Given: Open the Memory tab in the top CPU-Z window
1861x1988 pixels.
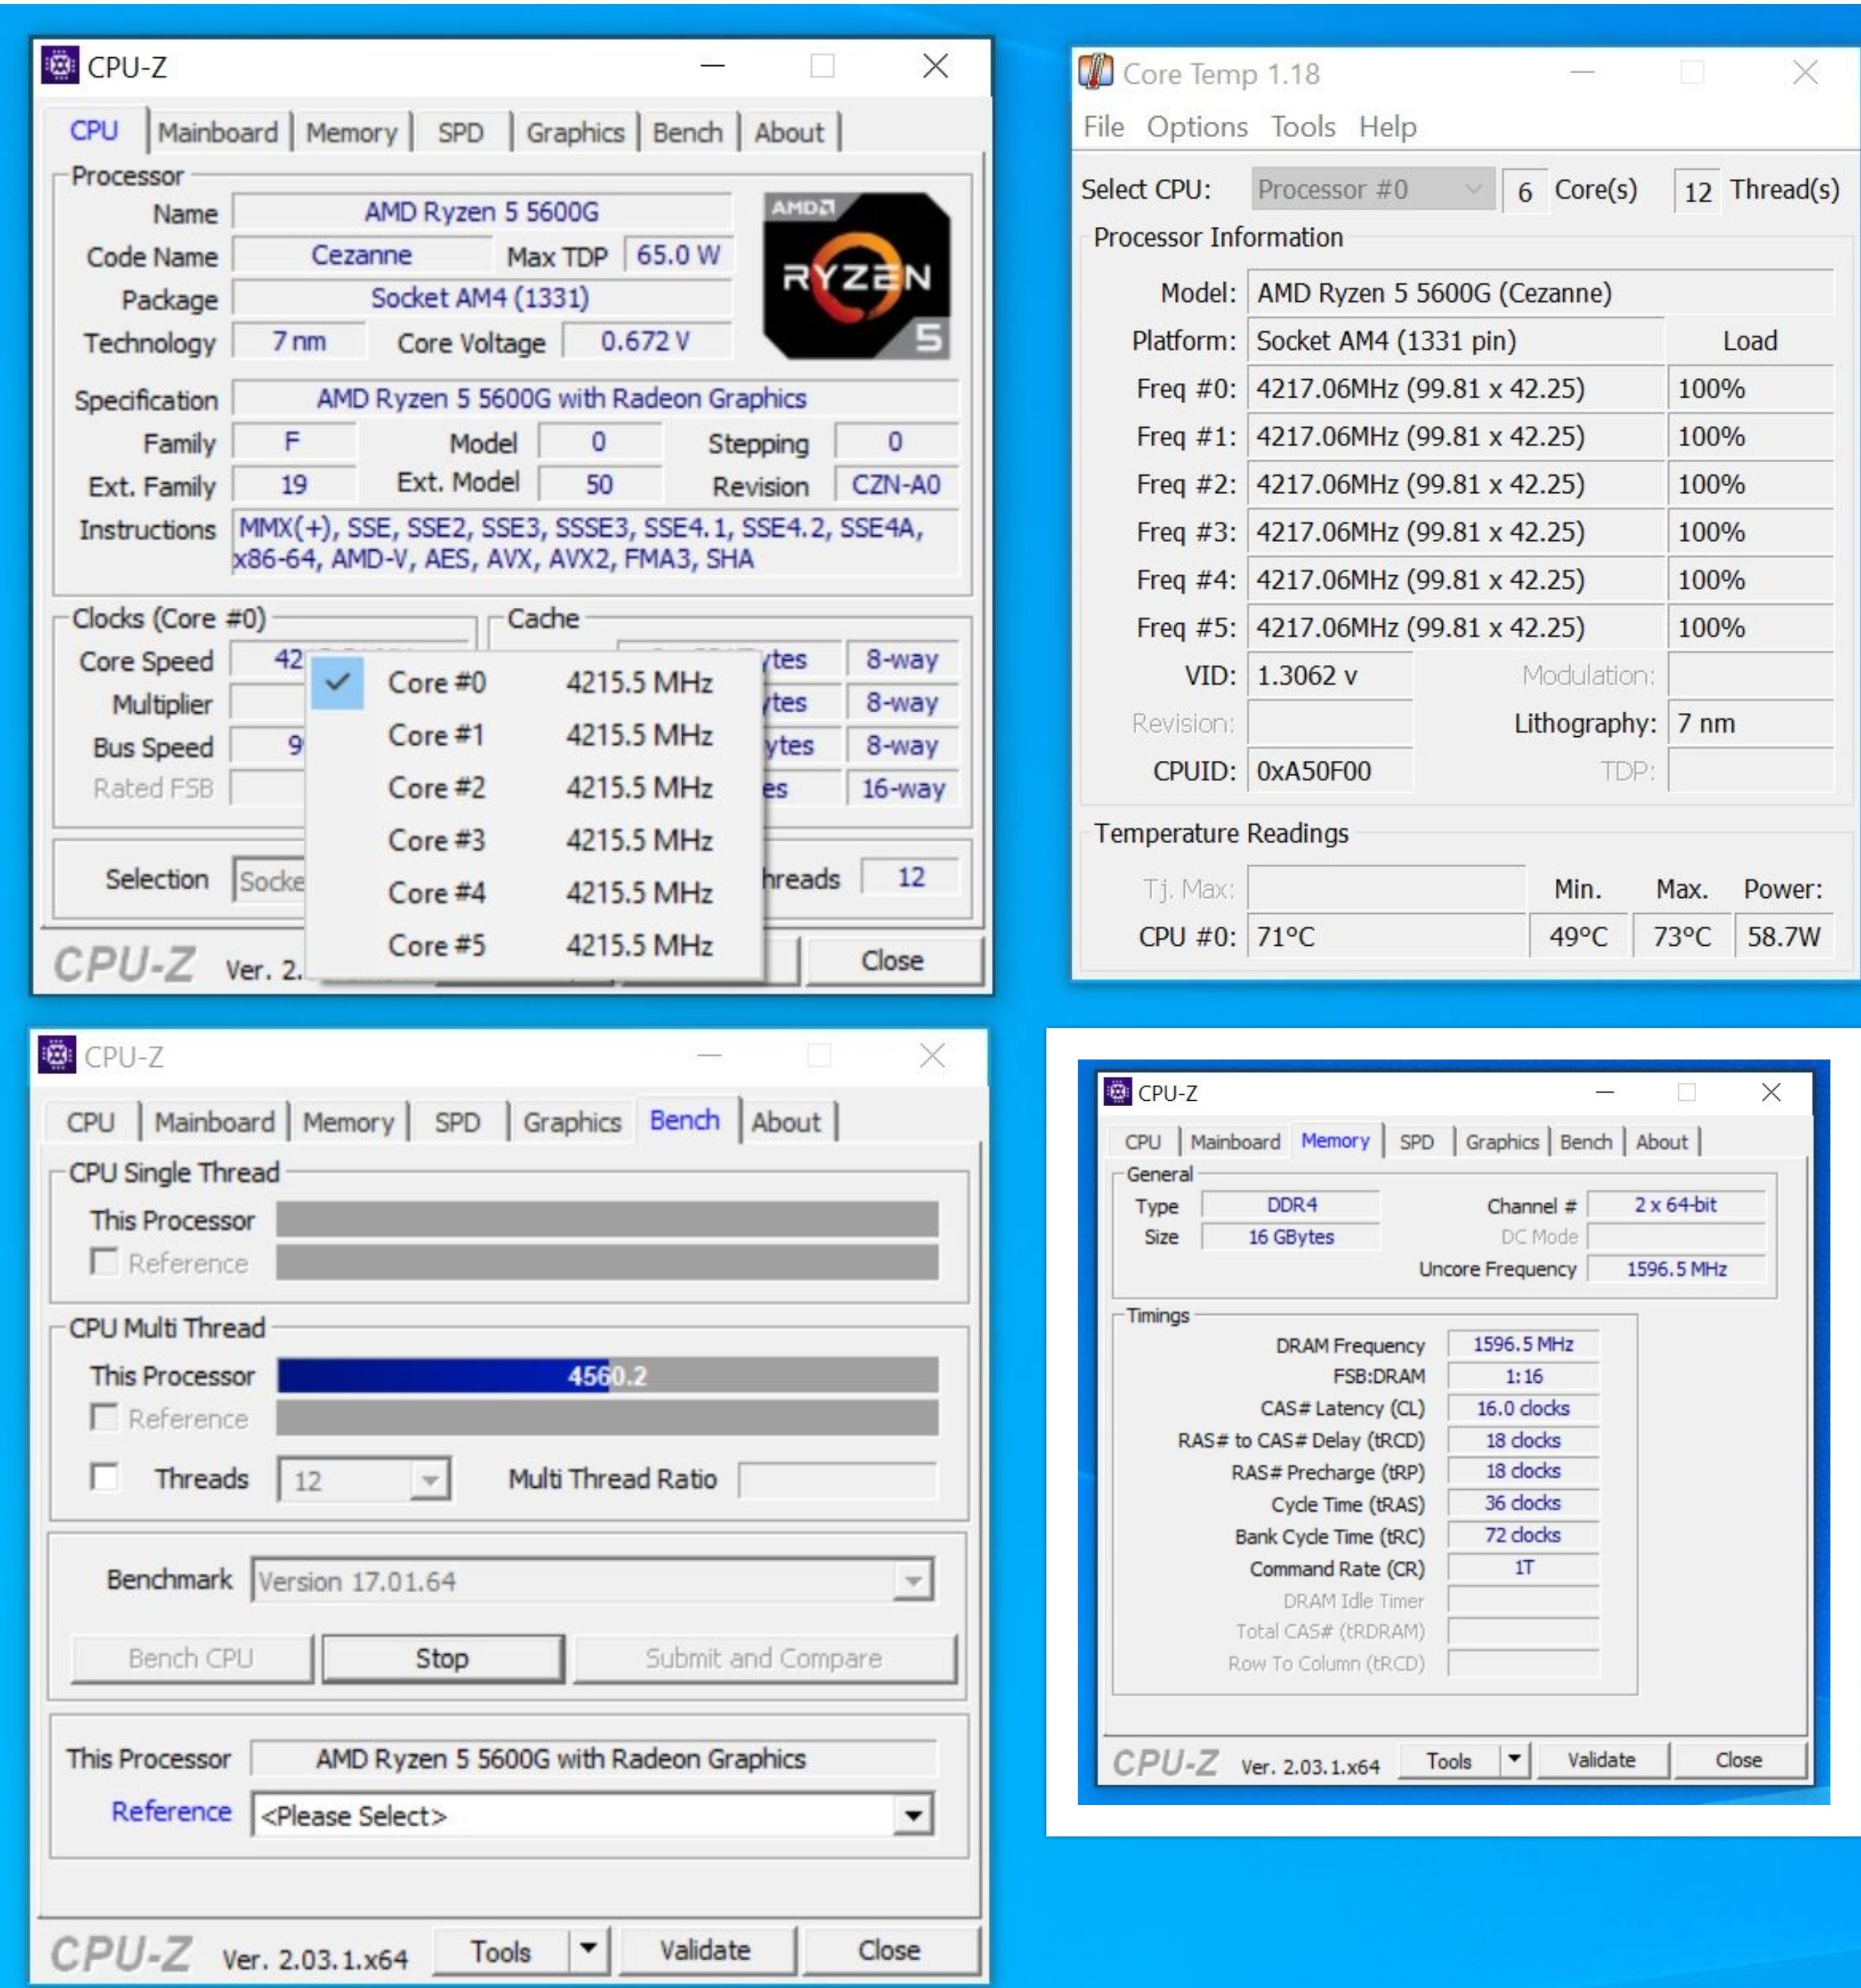Looking at the screenshot, I should pos(351,132).
